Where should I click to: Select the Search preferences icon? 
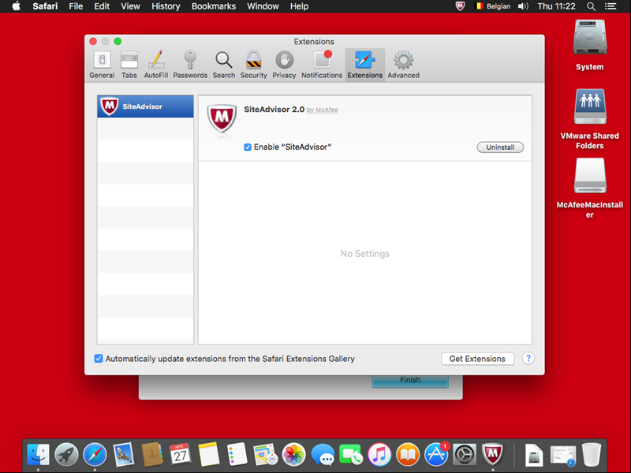click(x=224, y=65)
